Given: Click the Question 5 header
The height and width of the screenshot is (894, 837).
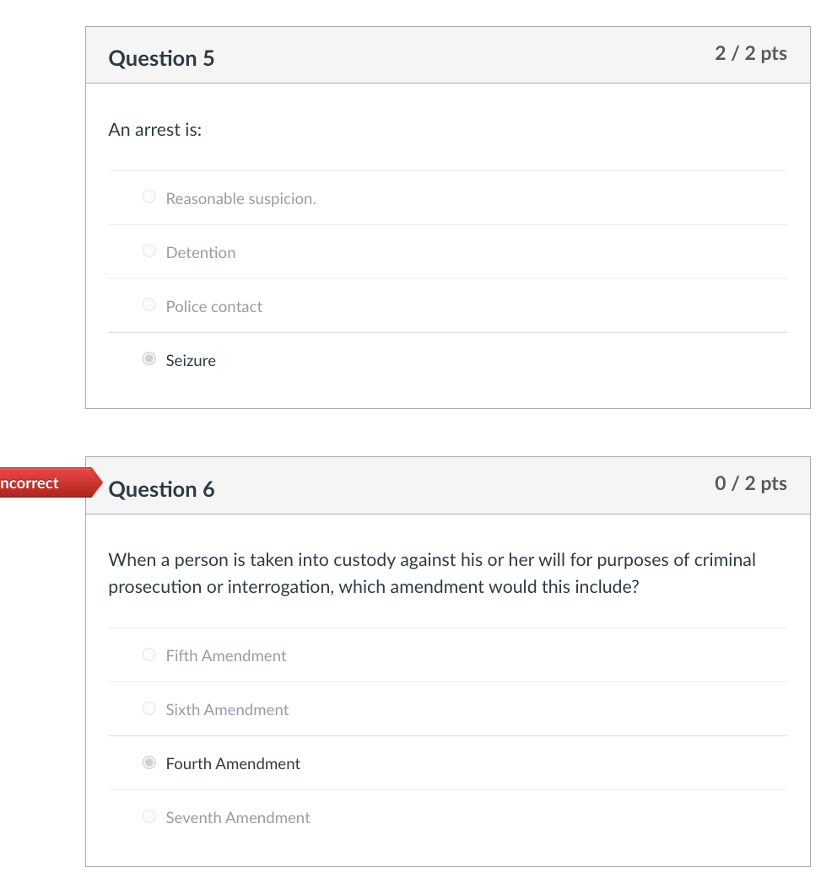Looking at the screenshot, I should (162, 59).
